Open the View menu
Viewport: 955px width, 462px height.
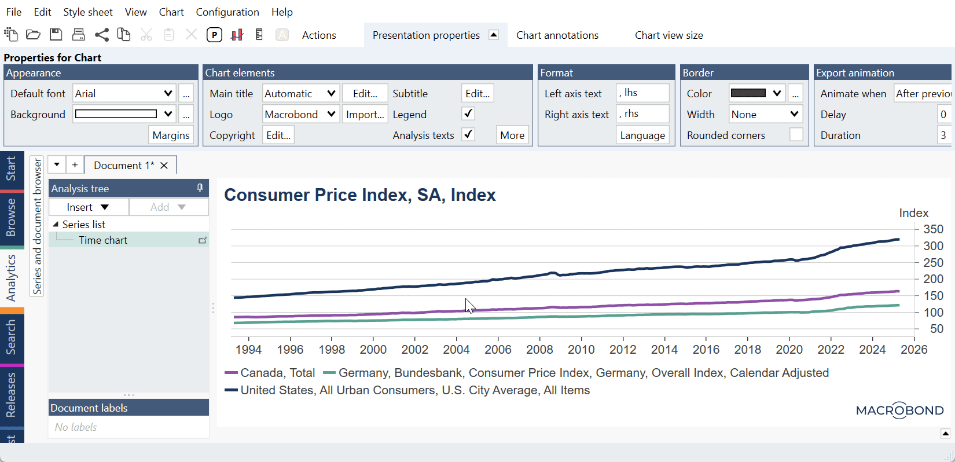tap(135, 12)
